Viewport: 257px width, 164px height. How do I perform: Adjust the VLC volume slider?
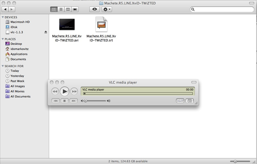pos(95,101)
